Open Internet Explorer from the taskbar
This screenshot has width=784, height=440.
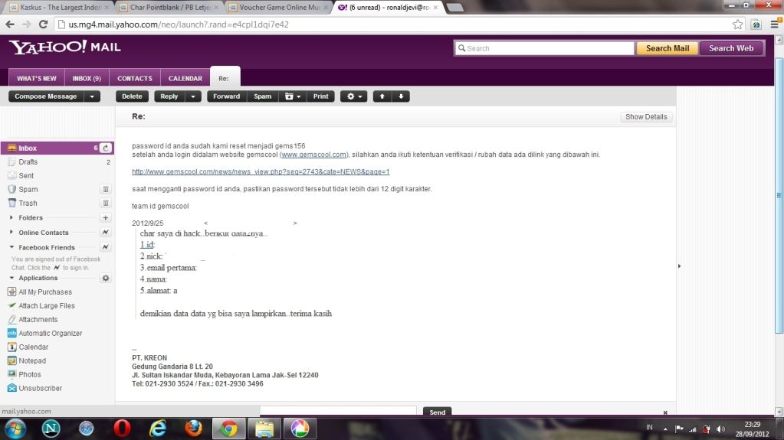pyautogui.click(x=158, y=429)
